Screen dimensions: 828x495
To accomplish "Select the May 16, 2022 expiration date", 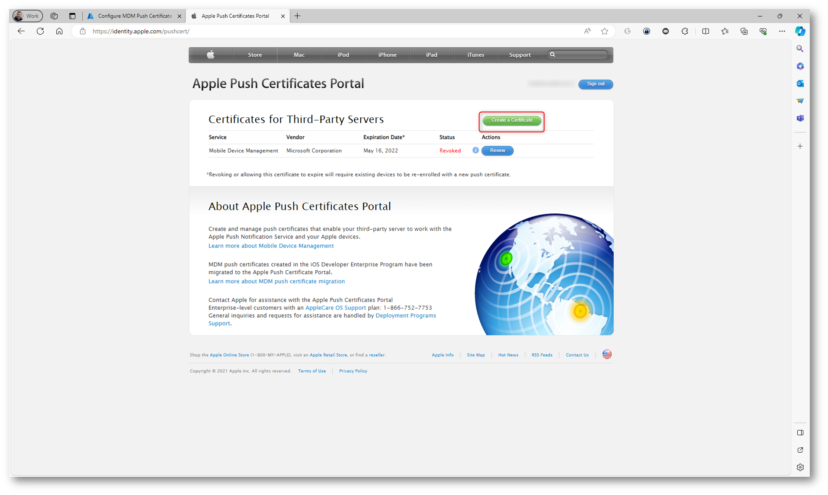I will click(381, 151).
